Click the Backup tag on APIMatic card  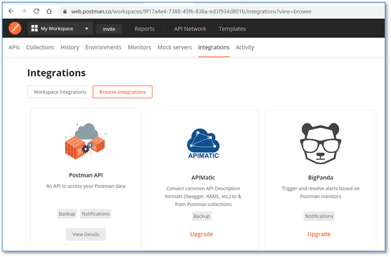tap(202, 216)
